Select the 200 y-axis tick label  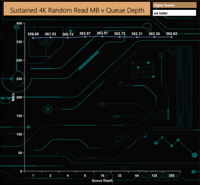pos(19,97)
